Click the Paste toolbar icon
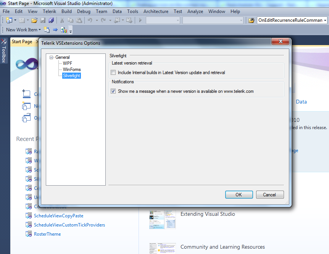This screenshot has height=254, width=329. [x=79, y=20]
